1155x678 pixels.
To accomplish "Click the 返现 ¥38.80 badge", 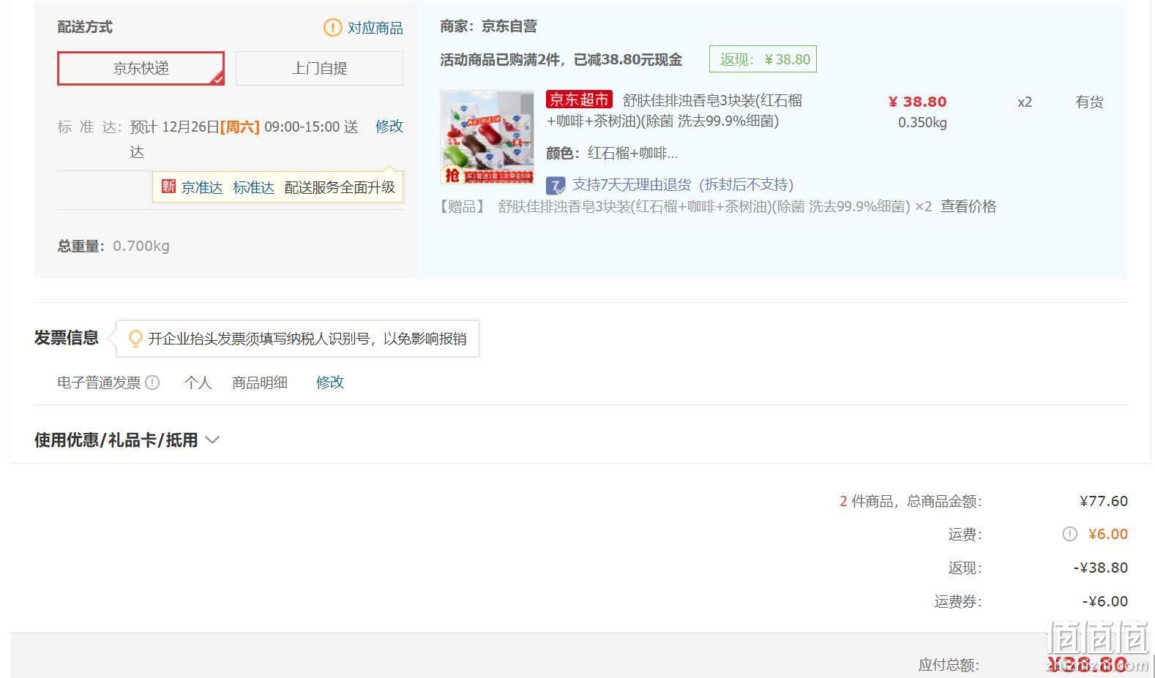I will pyautogui.click(x=763, y=59).
